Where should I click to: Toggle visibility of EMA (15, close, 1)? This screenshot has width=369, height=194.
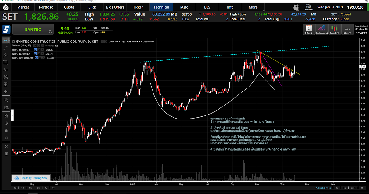35,49
